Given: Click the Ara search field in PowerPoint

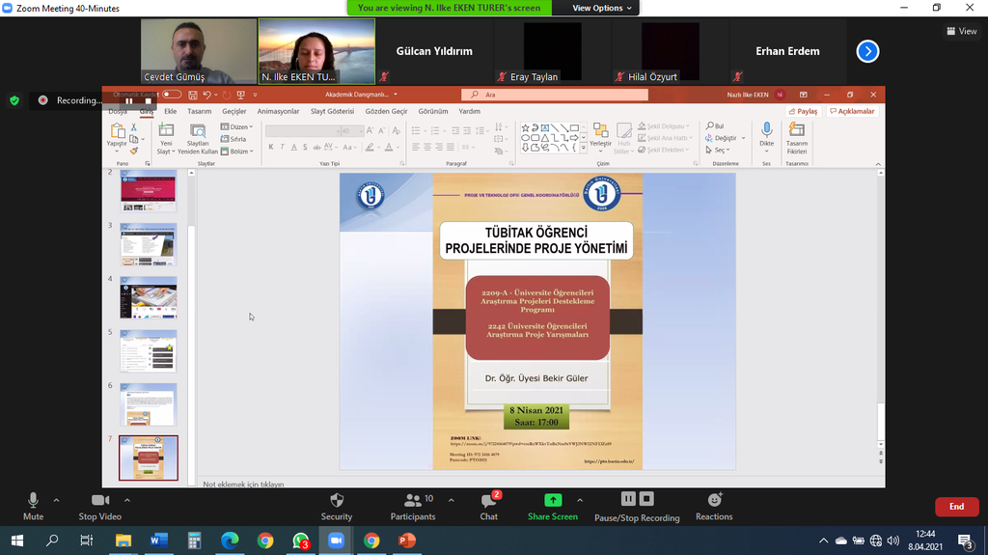Looking at the screenshot, I should (555, 95).
